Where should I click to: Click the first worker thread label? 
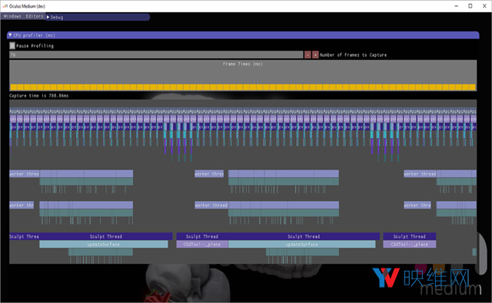pos(24,173)
